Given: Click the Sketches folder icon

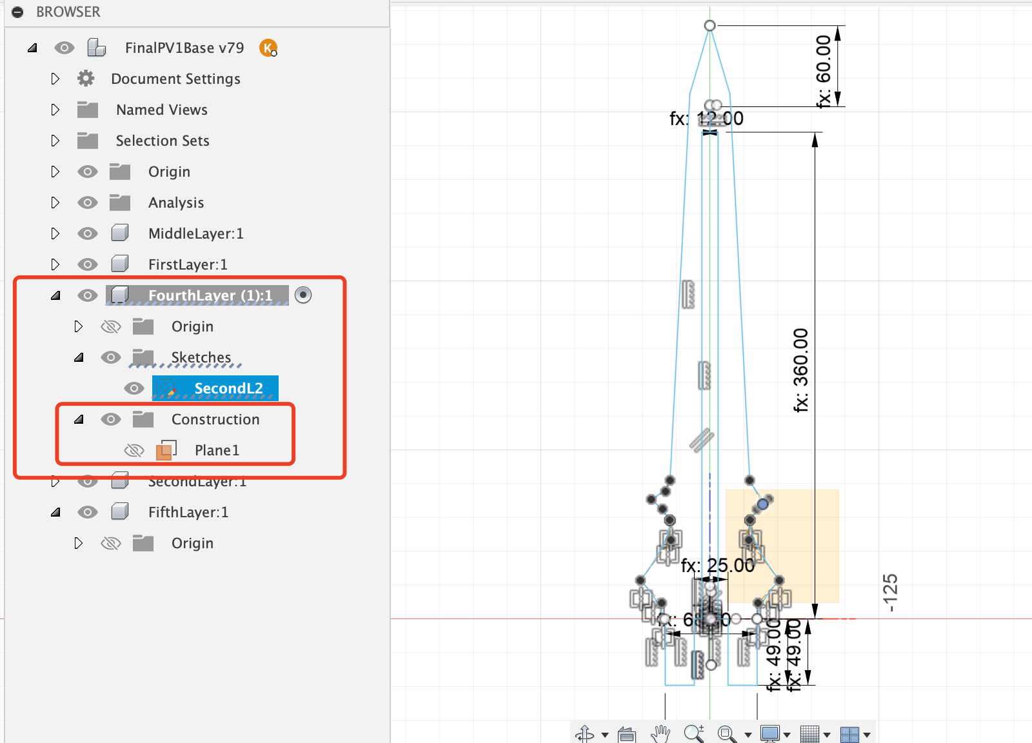Looking at the screenshot, I should coord(143,357).
